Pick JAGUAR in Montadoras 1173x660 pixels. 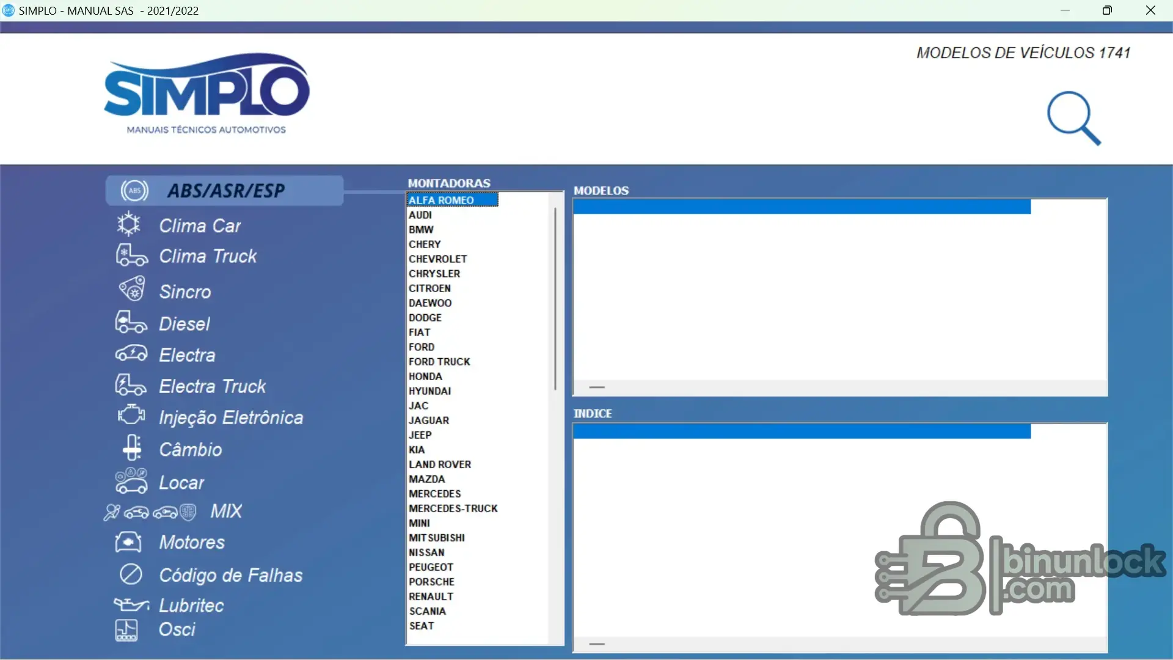click(x=429, y=420)
